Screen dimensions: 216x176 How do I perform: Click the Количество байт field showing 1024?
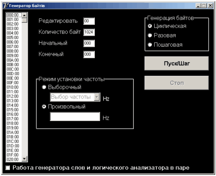[x=89, y=32]
